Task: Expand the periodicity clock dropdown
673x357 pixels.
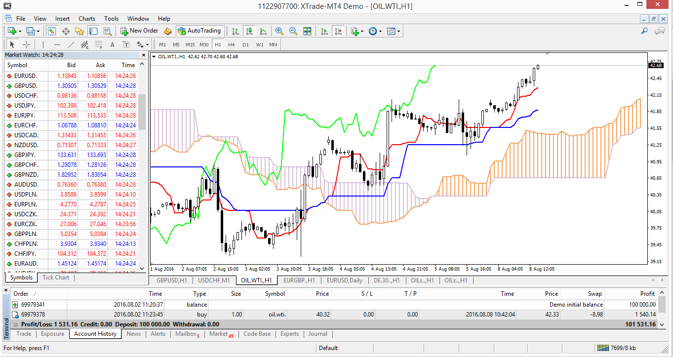Action: 380,31
